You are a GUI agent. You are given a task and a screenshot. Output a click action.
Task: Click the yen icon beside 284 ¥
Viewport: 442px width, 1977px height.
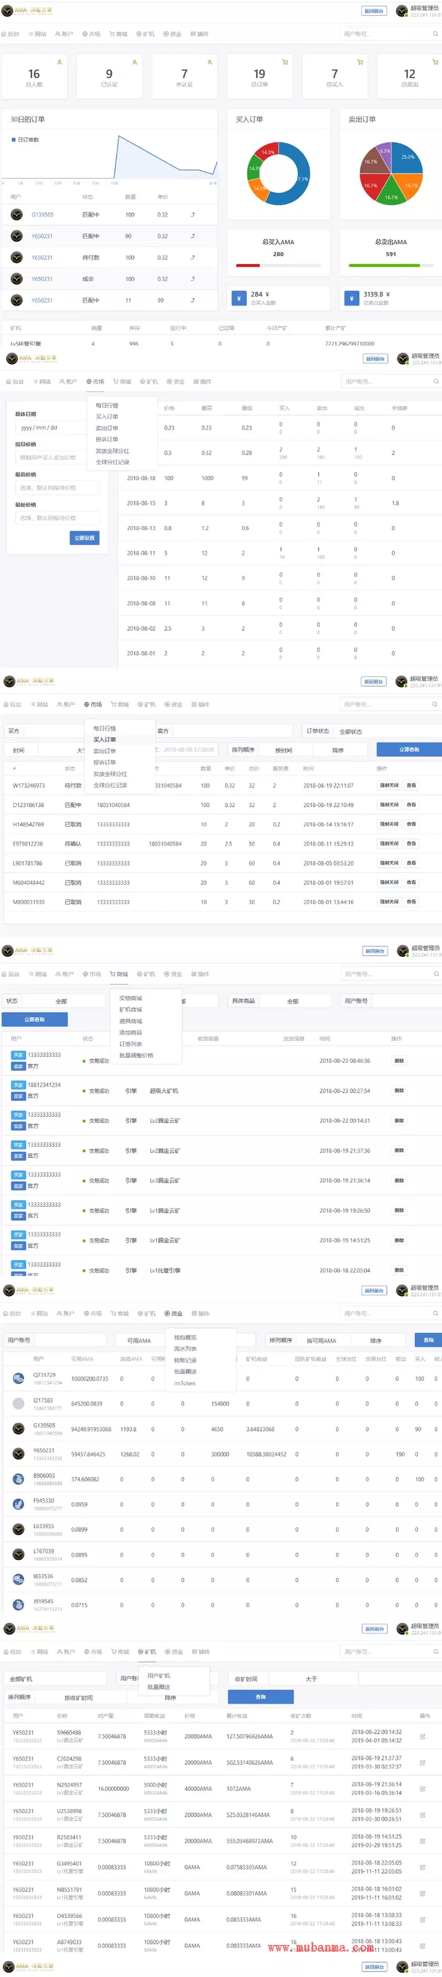[239, 298]
